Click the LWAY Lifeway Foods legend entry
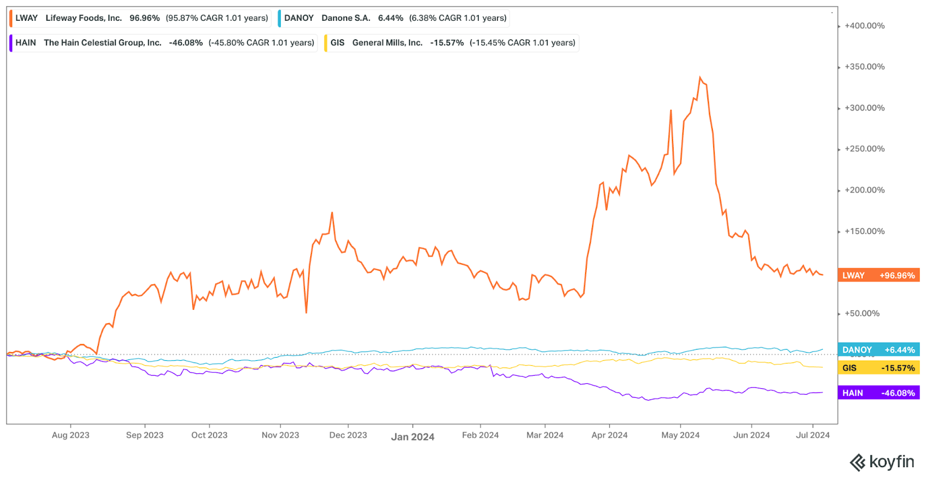The height and width of the screenshot is (478, 926). click(x=140, y=18)
